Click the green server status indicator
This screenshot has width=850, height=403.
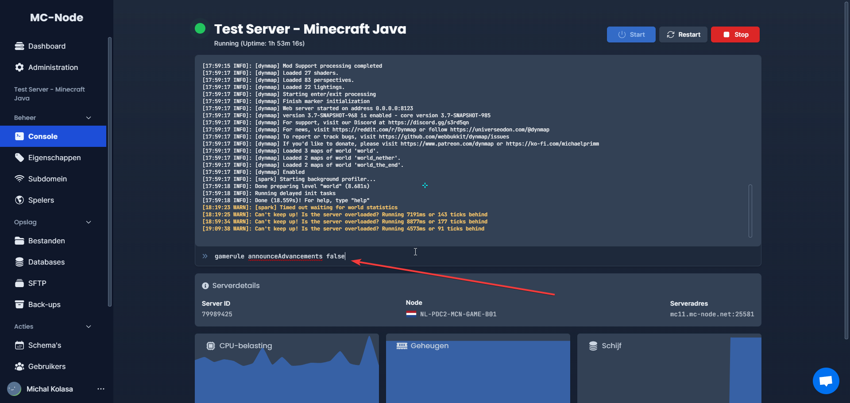[x=200, y=29]
